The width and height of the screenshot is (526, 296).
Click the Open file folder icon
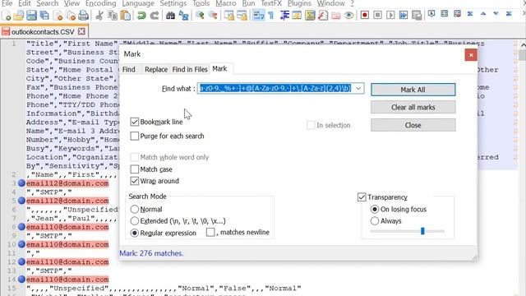(19, 16)
